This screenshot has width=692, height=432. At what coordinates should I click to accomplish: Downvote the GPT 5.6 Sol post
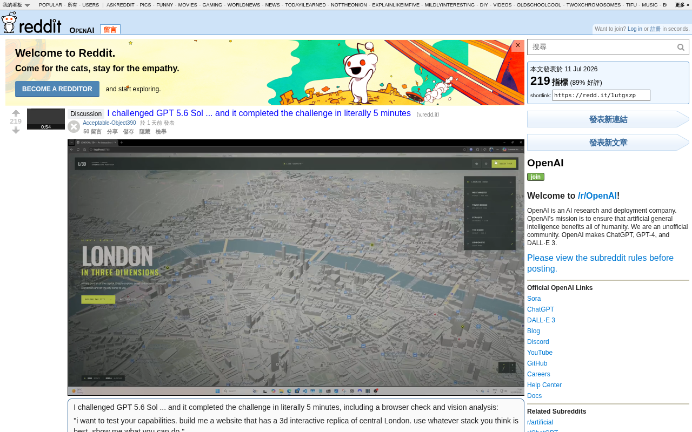coord(16,130)
